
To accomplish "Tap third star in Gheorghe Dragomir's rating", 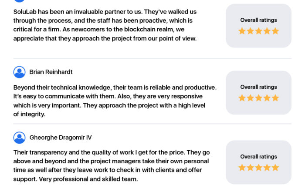I will coord(258,168).
